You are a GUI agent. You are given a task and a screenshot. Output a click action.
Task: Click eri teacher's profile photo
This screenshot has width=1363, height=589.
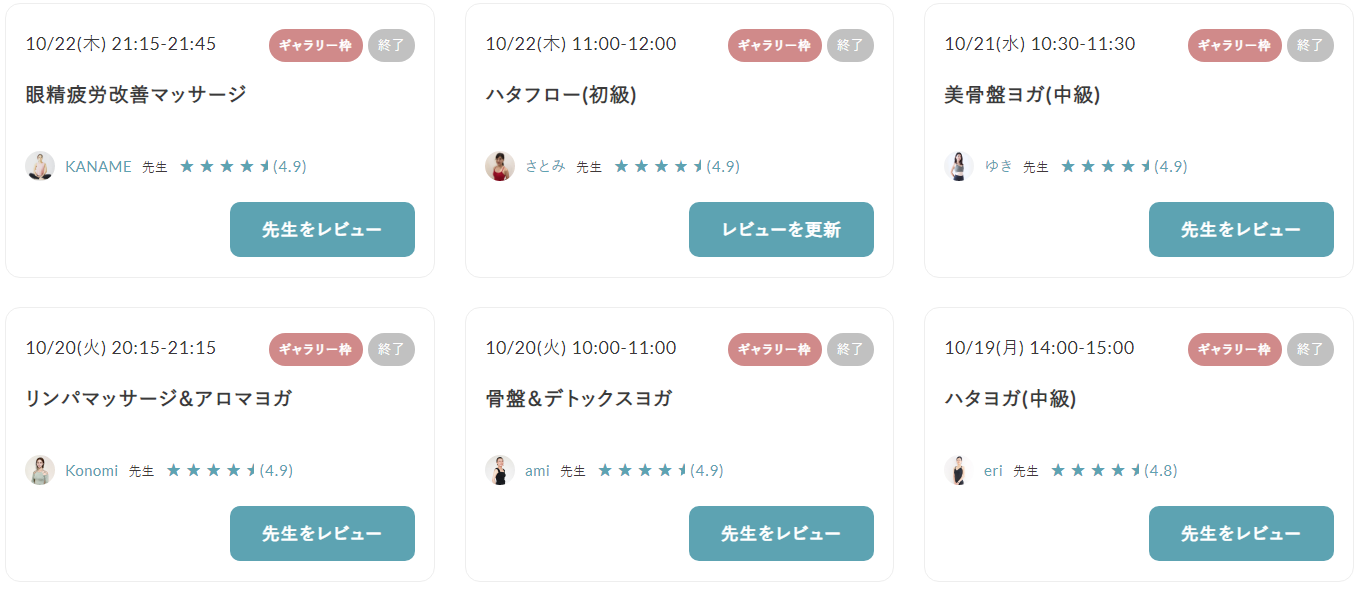click(x=959, y=470)
